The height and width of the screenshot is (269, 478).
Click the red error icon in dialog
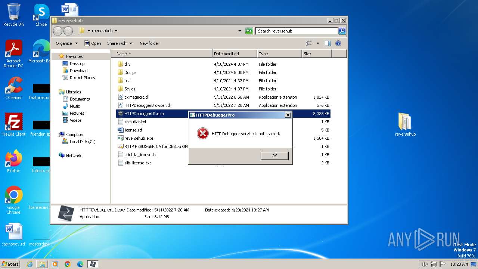click(x=202, y=133)
